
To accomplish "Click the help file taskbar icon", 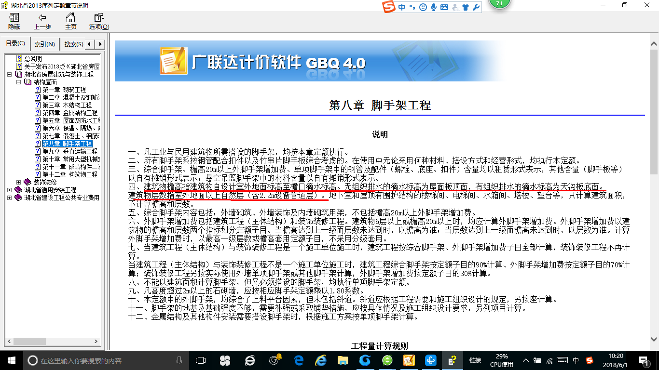I will tap(452, 360).
